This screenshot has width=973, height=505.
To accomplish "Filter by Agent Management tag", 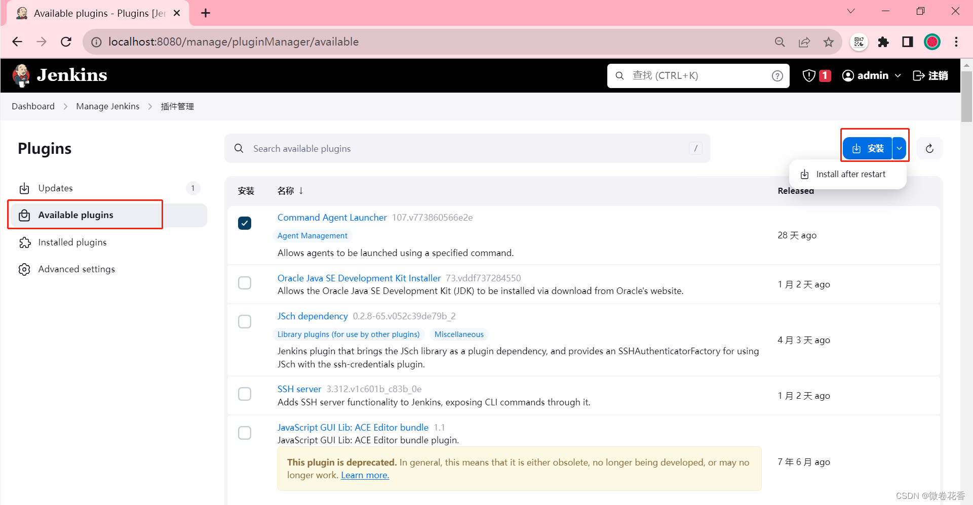I will [312, 236].
